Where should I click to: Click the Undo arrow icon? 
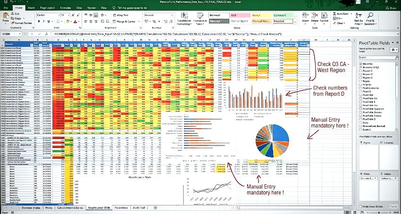click(x=12, y=1)
